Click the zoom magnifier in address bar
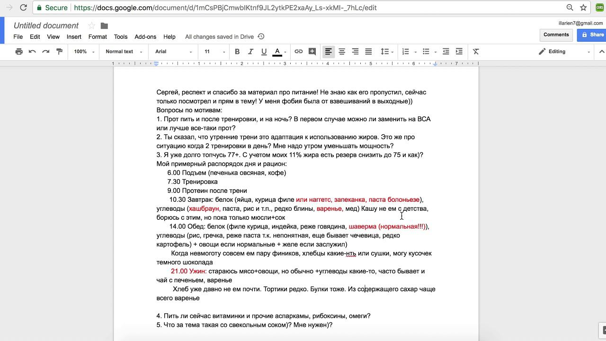This screenshot has height=341, width=606. (570, 8)
